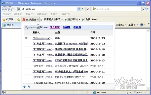Open email 升级导致网络故障 经典案例
The image size is (151, 95).
[71, 49]
